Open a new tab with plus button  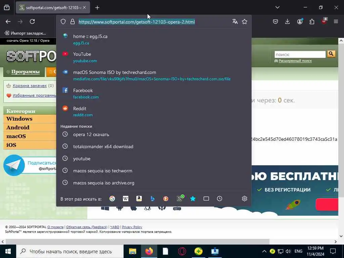tap(97, 8)
